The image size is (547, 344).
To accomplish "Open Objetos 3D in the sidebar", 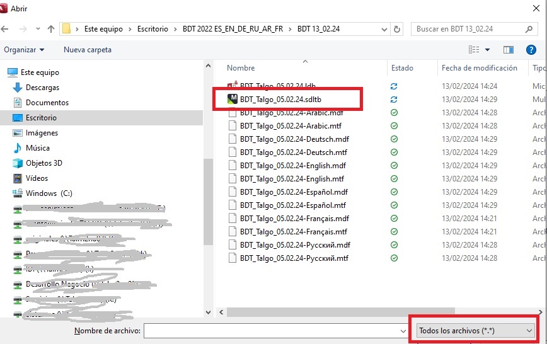I will (43, 163).
